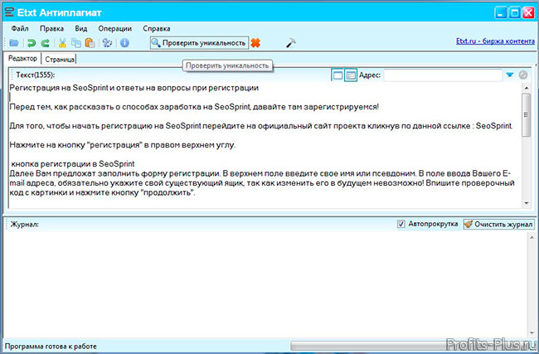Switch to split-pane view icon near Адрес

[351, 75]
